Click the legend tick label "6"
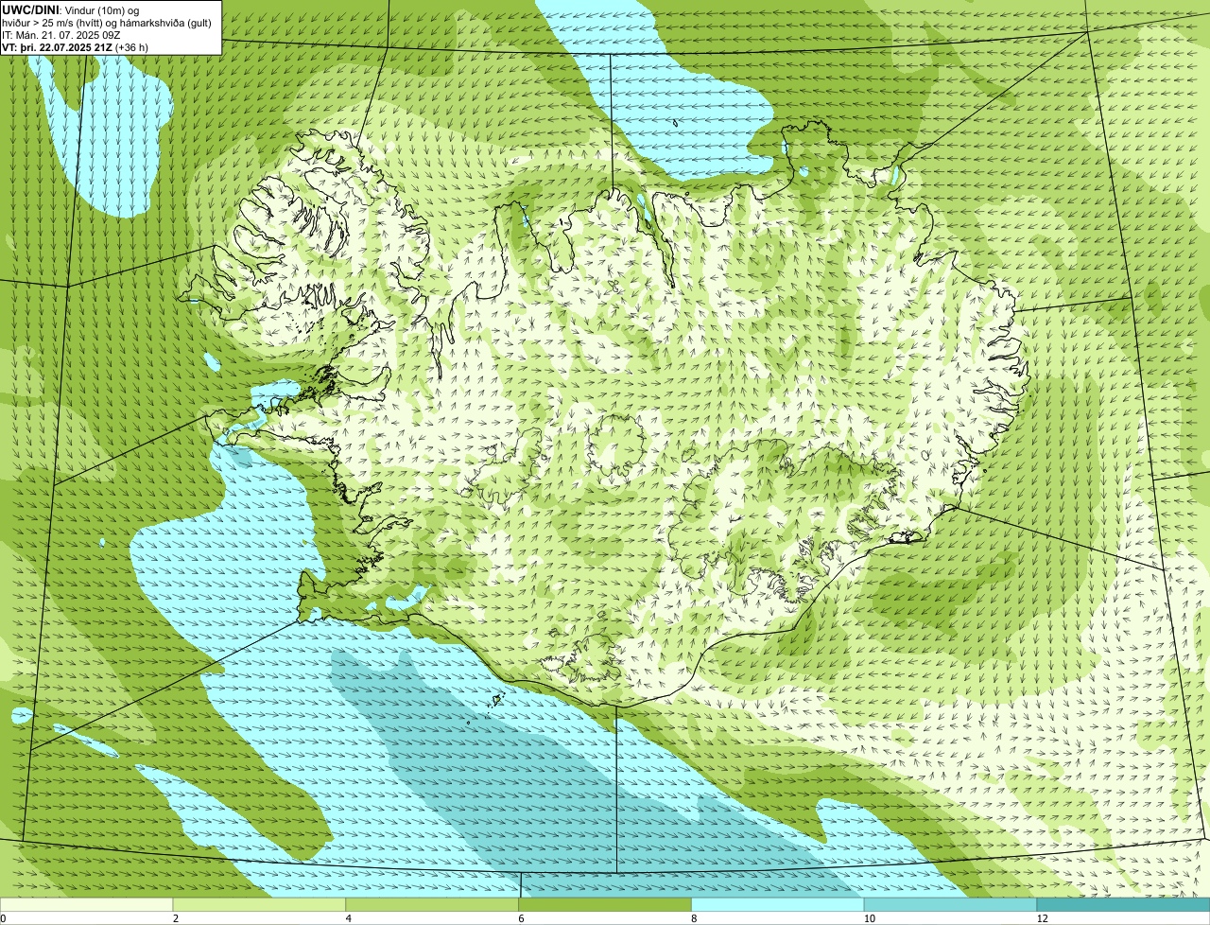Screen dimensions: 1210x925 click(521, 918)
